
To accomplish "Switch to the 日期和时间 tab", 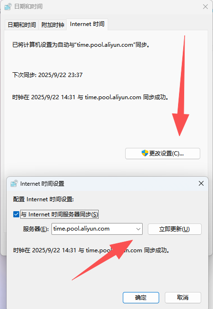I will [x=22, y=25].
